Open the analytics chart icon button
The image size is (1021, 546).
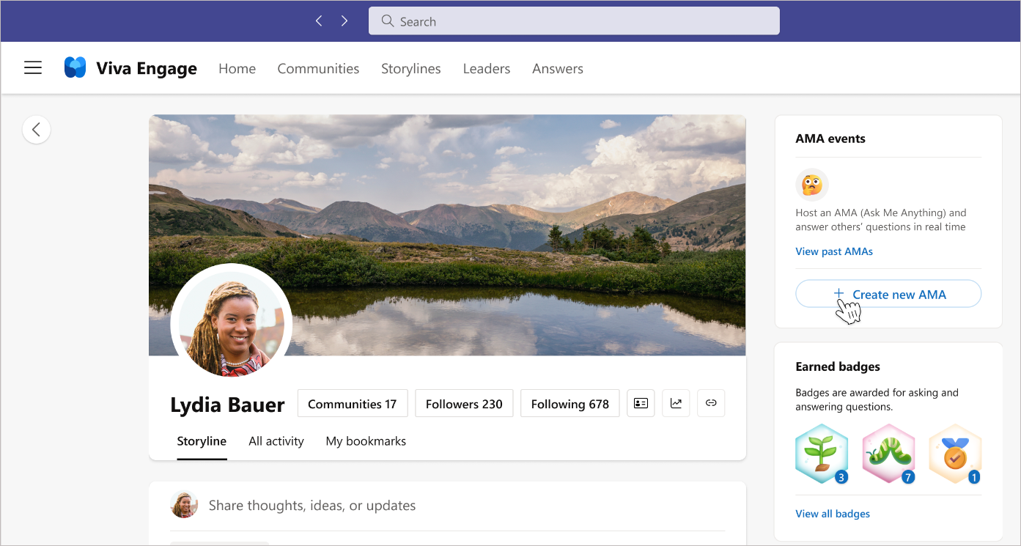[676, 403]
